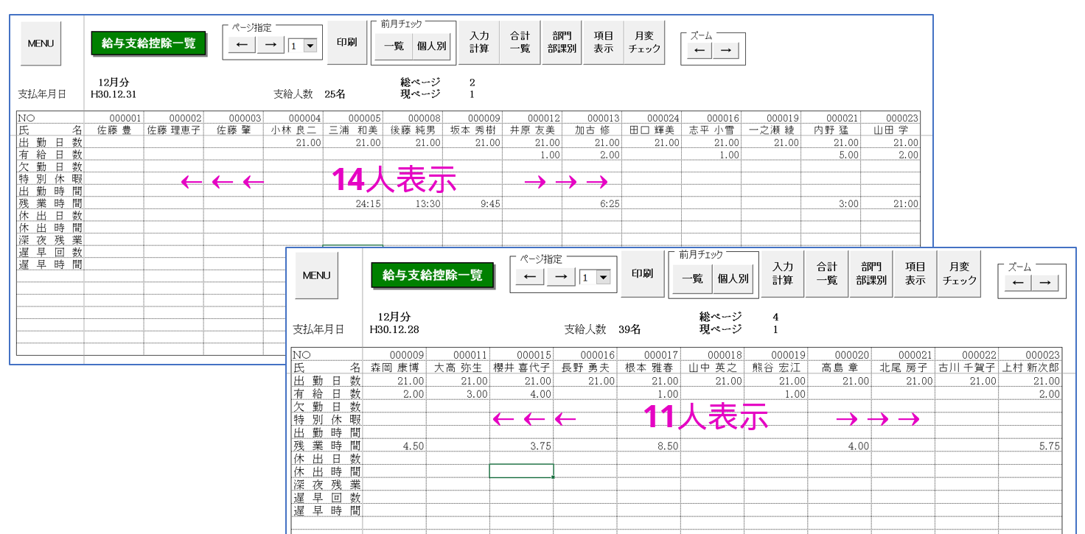Click ズーム left arrow in front window
Screen dimensions: 1085x534
(x=1018, y=283)
